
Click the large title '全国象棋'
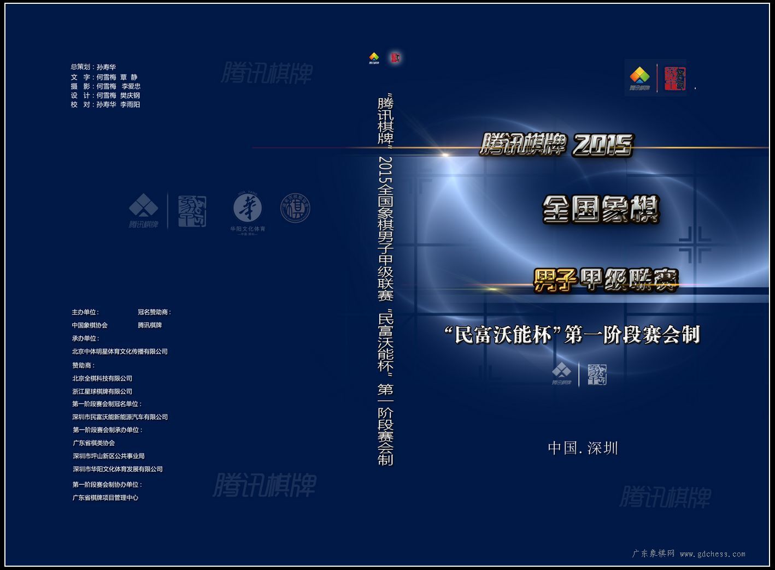(x=601, y=210)
